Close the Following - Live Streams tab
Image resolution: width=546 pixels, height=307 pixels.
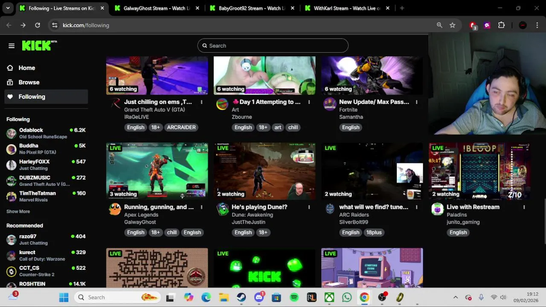(x=102, y=8)
